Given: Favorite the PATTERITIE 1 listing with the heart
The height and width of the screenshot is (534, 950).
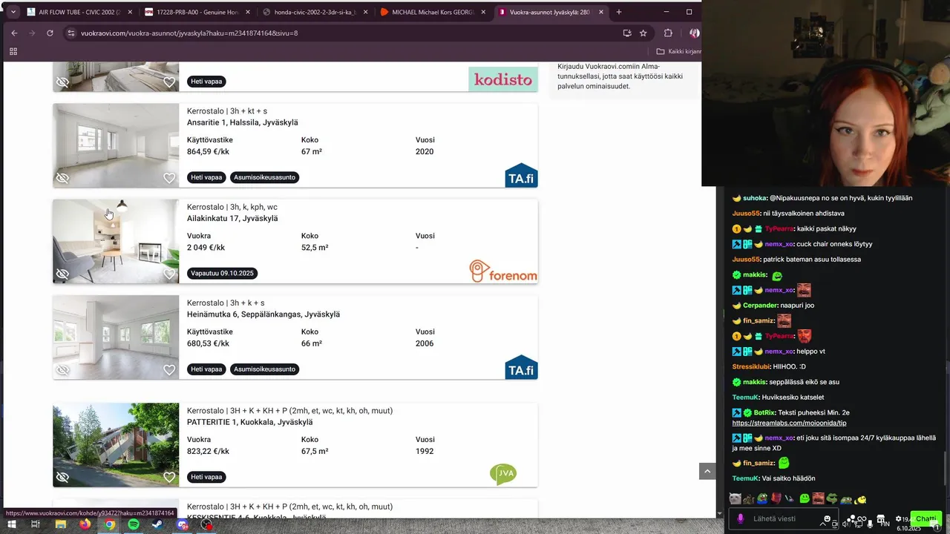Looking at the screenshot, I should (169, 478).
